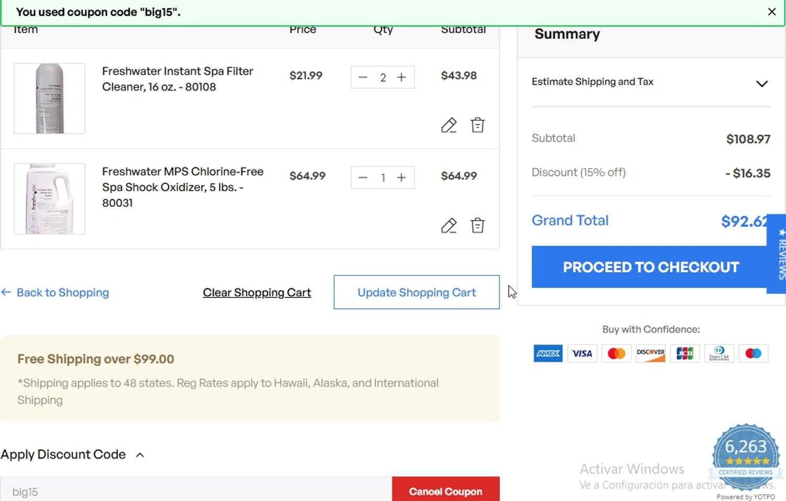Click the $43.98 row subtotal
The height and width of the screenshot is (501, 786).
[458, 75]
